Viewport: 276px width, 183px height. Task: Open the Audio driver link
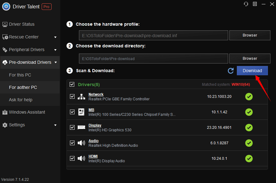click(x=94, y=141)
